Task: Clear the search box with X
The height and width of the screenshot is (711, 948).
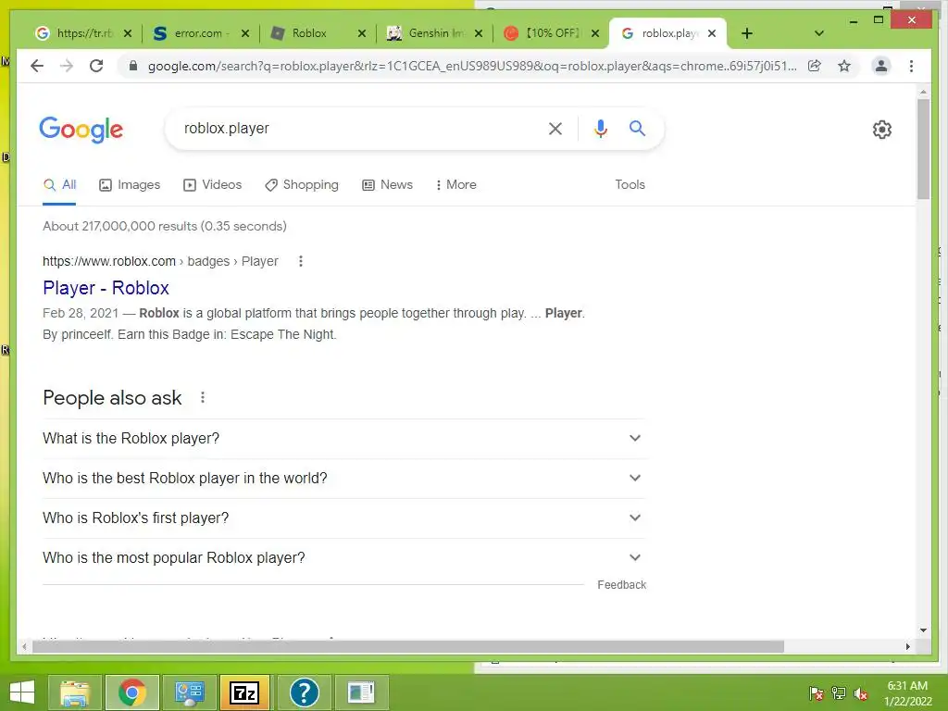Action: click(555, 128)
